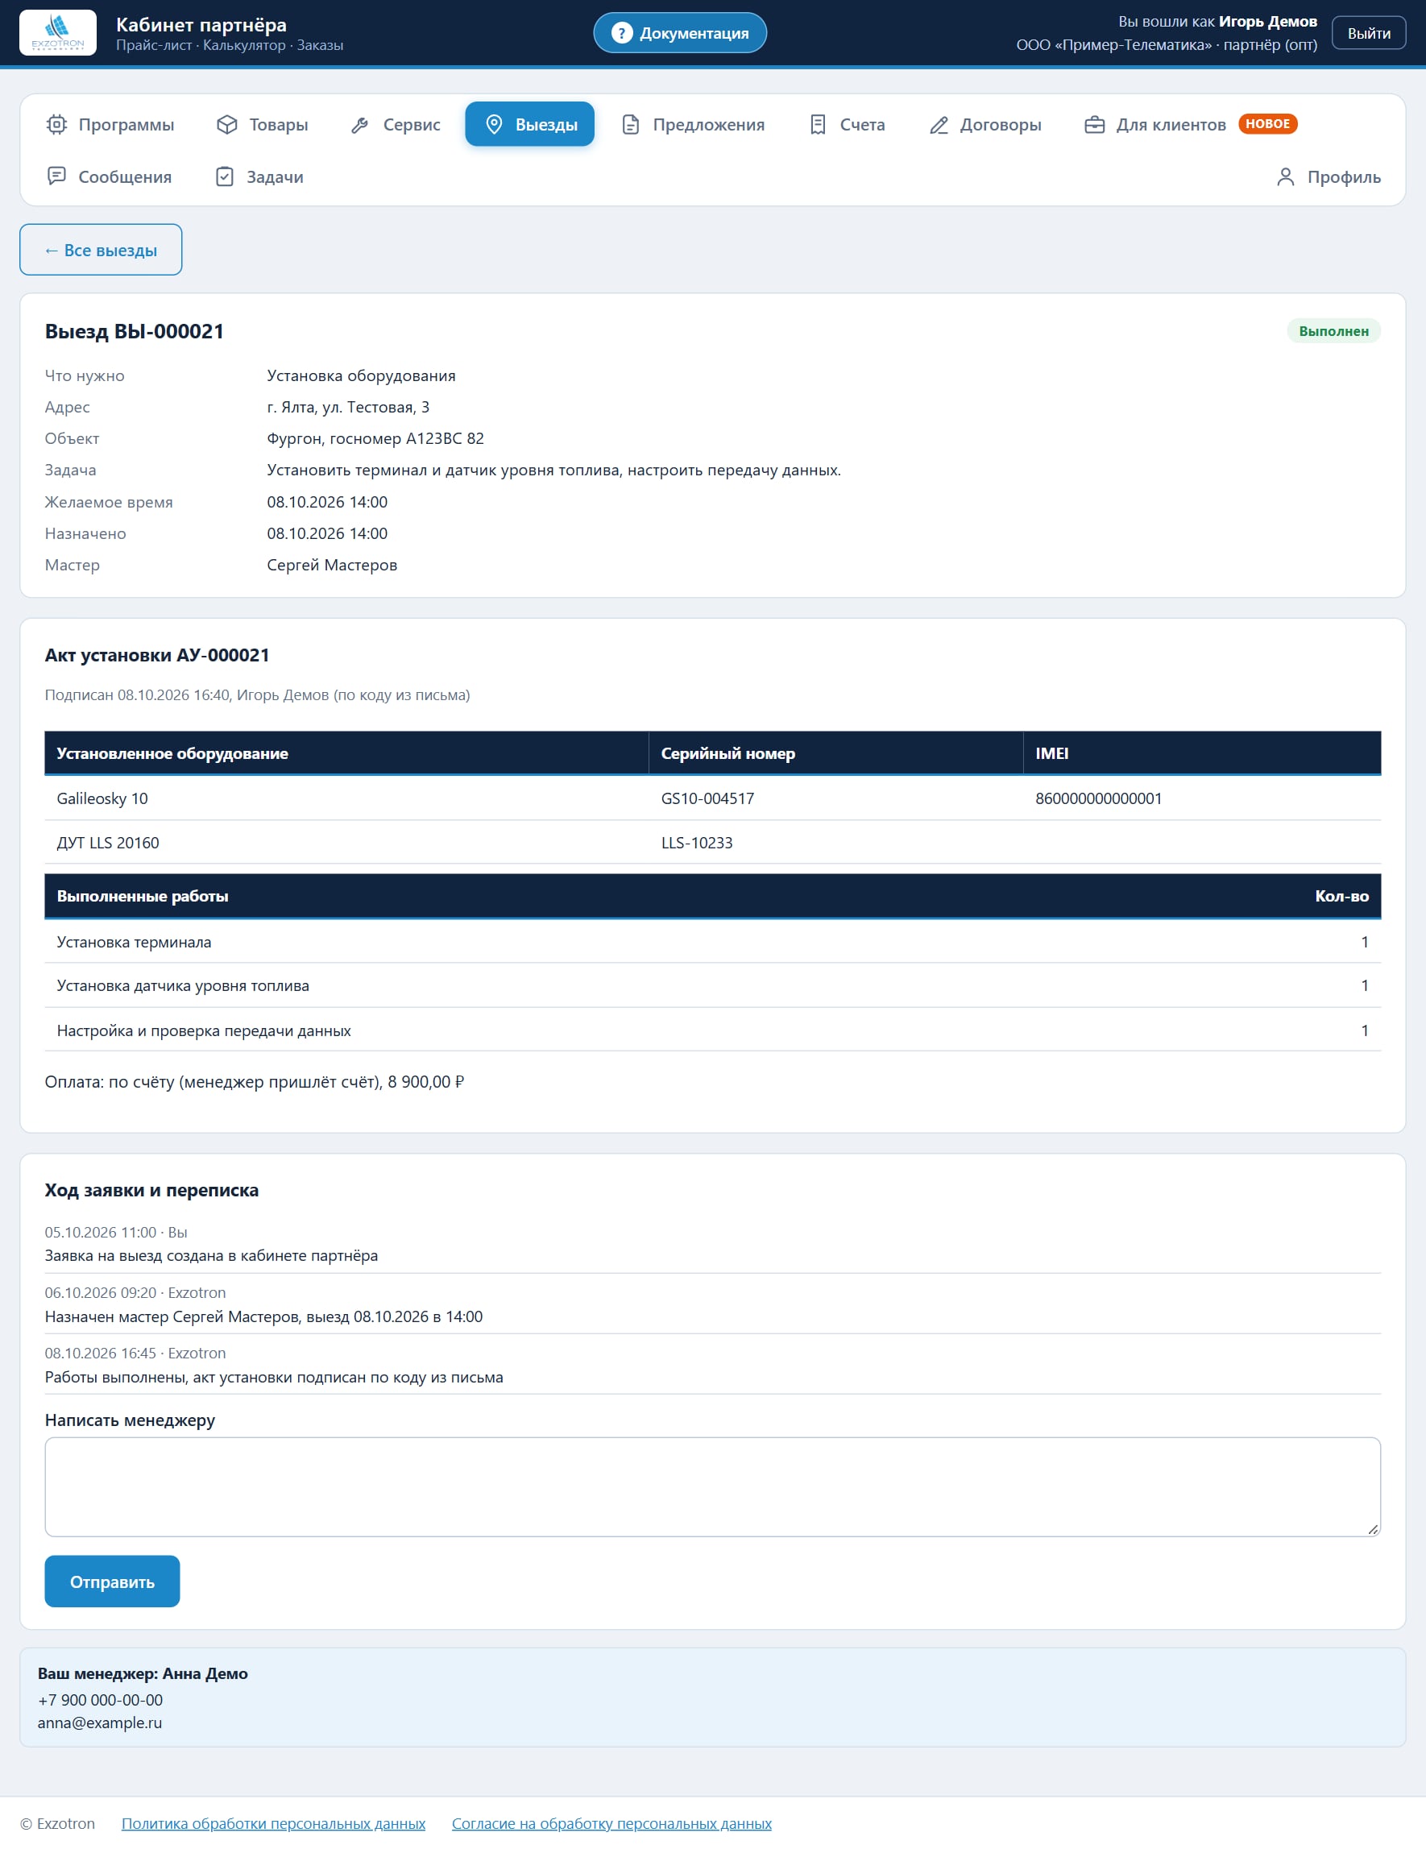Click the Написать менеджеру text area
1426x1849 pixels.
712,1486
